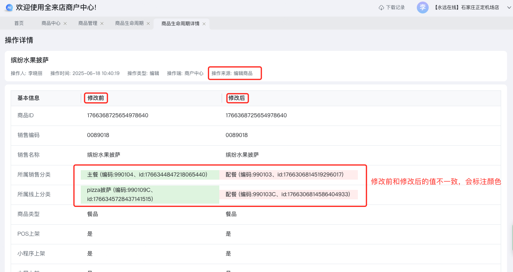
Task: Activate the 商品生命周期详情 tab
Action: coord(180,24)
